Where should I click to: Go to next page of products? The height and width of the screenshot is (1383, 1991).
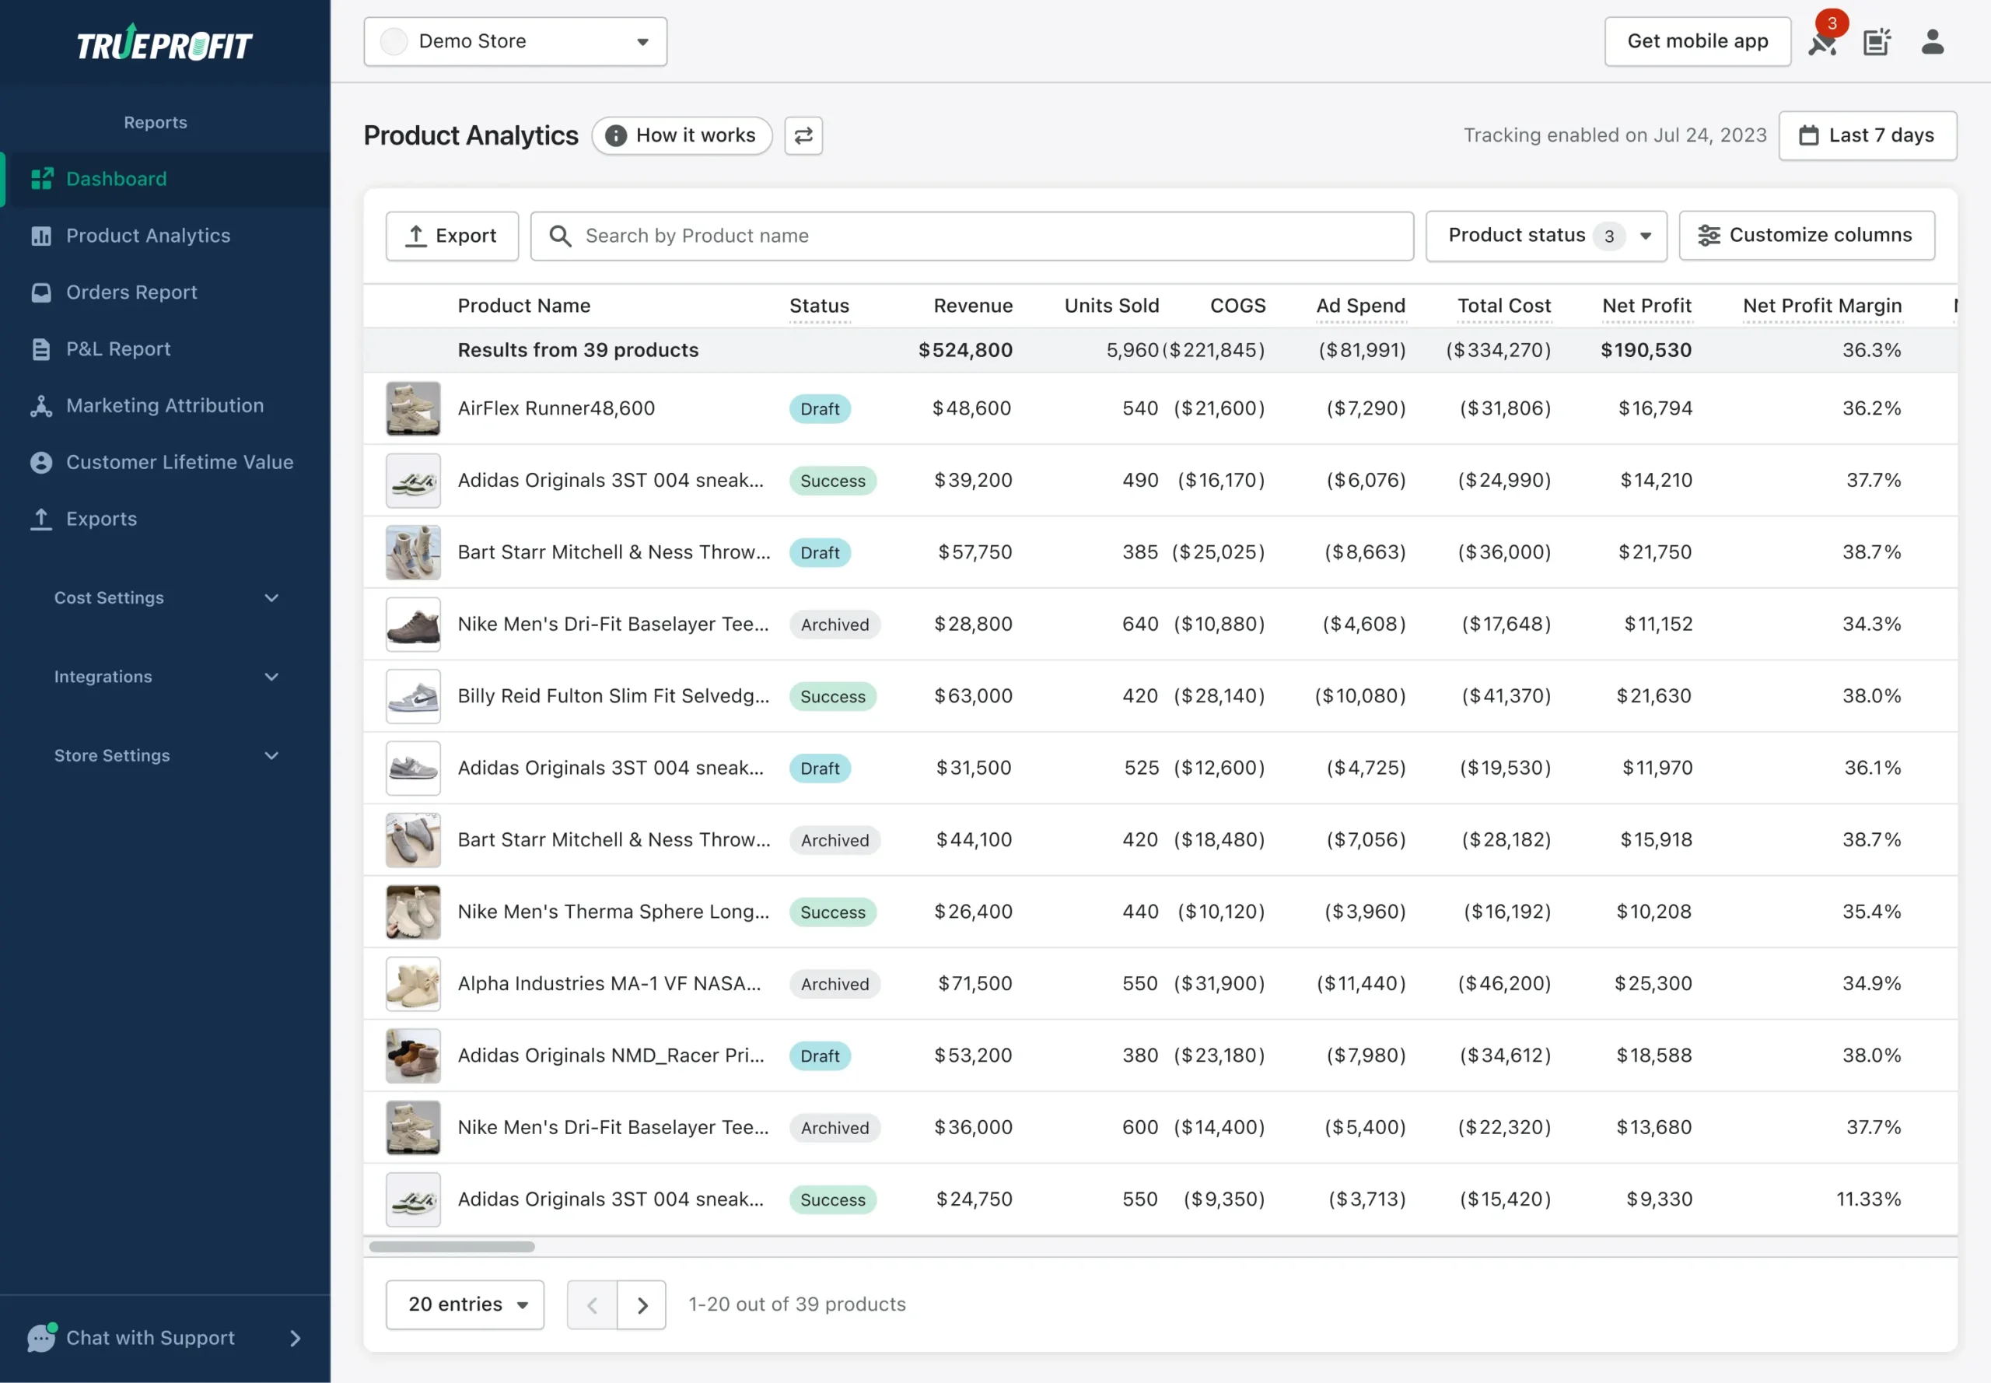pos(642,1305)
